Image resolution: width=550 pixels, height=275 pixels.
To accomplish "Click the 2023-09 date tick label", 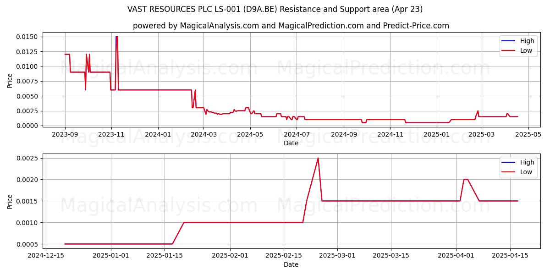I will [x=65, y=134].
